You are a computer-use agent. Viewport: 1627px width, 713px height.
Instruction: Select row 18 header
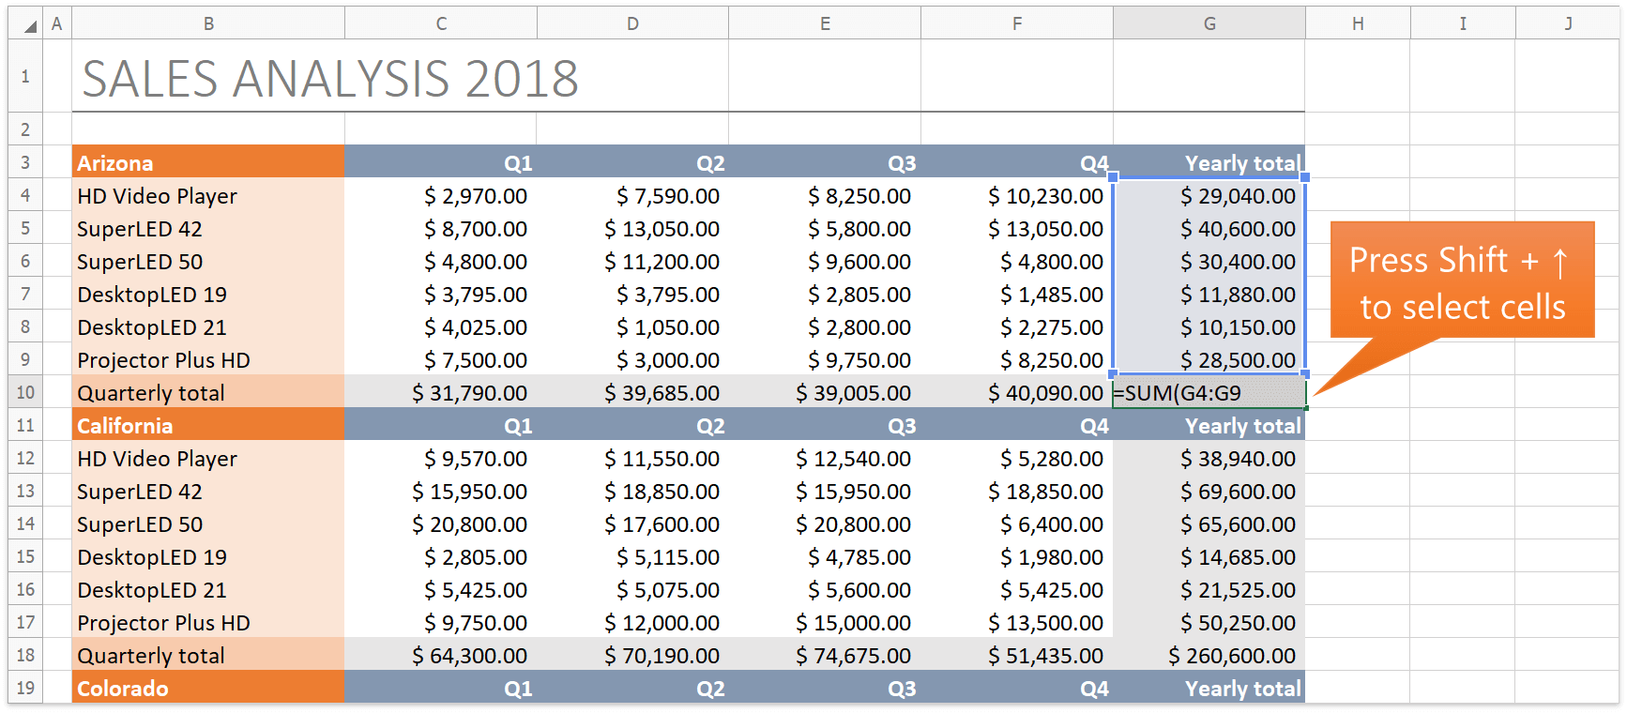(x=25, y=656)
